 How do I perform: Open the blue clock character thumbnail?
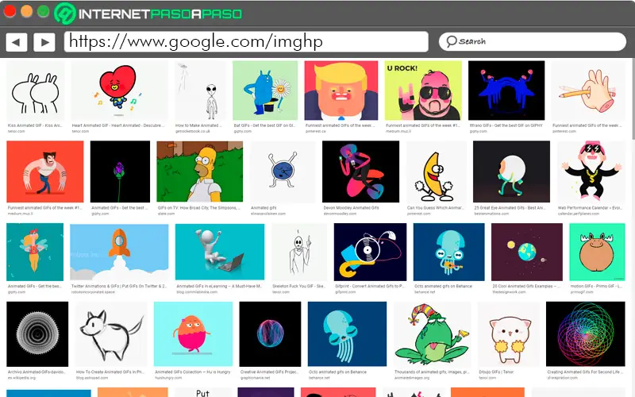point(283,172)
